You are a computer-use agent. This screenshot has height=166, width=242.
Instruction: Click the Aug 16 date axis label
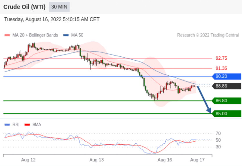[165, 160]
